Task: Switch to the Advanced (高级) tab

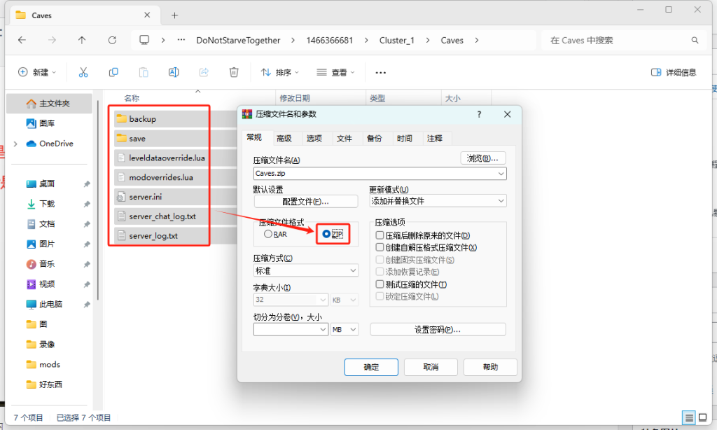Action: [x=284, y=138]
